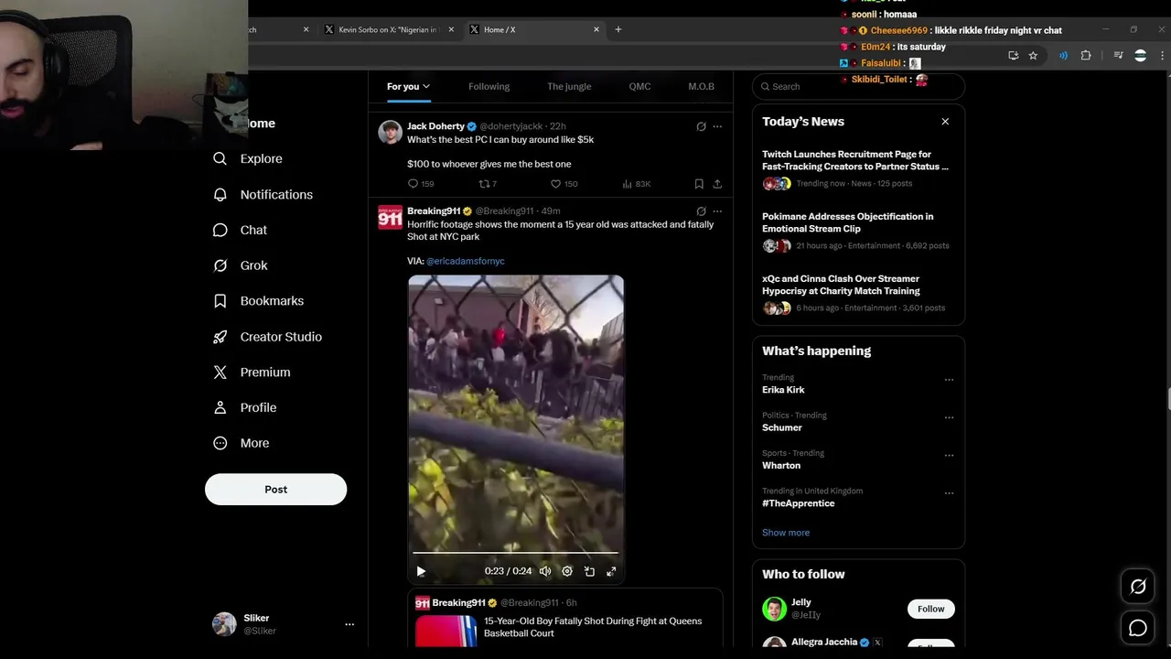Viewport: 1171px width, 659px height.
Task: Open video settings gear
Action: coord(567,571)
